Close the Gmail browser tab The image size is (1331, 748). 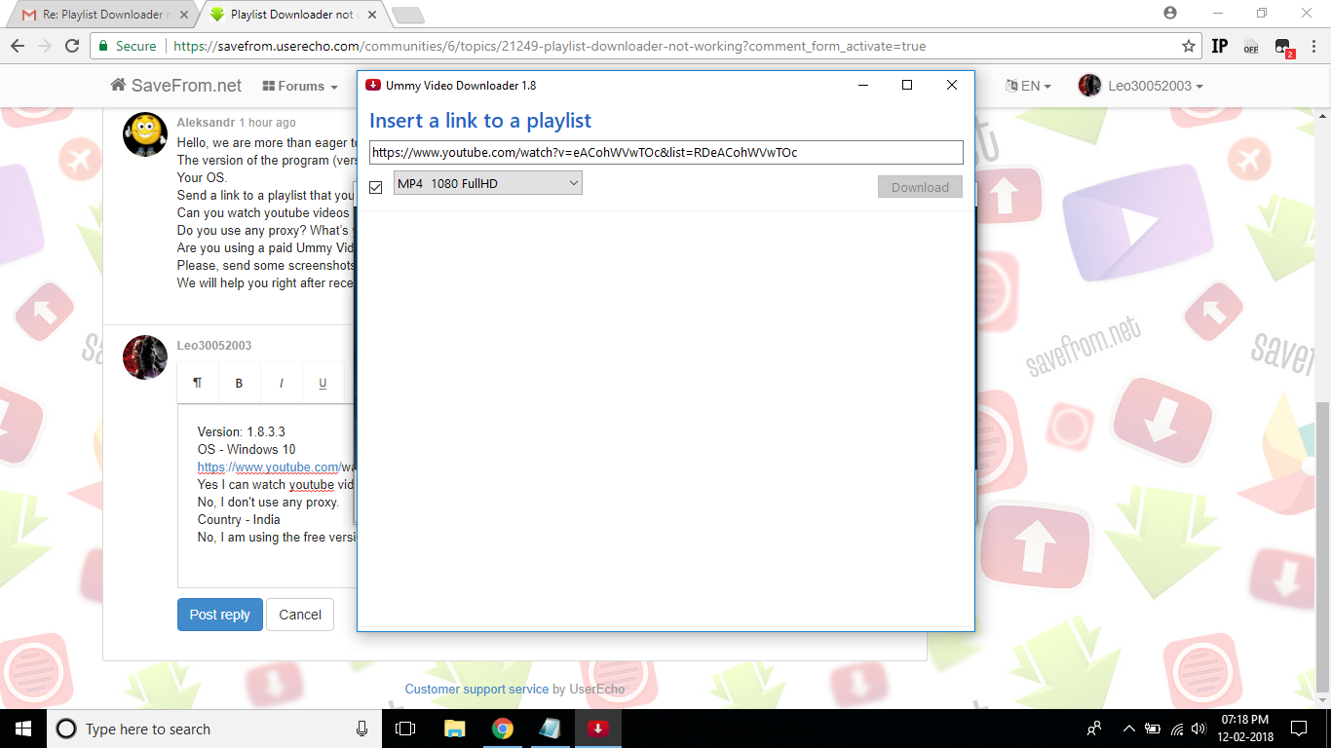(184, 15)
